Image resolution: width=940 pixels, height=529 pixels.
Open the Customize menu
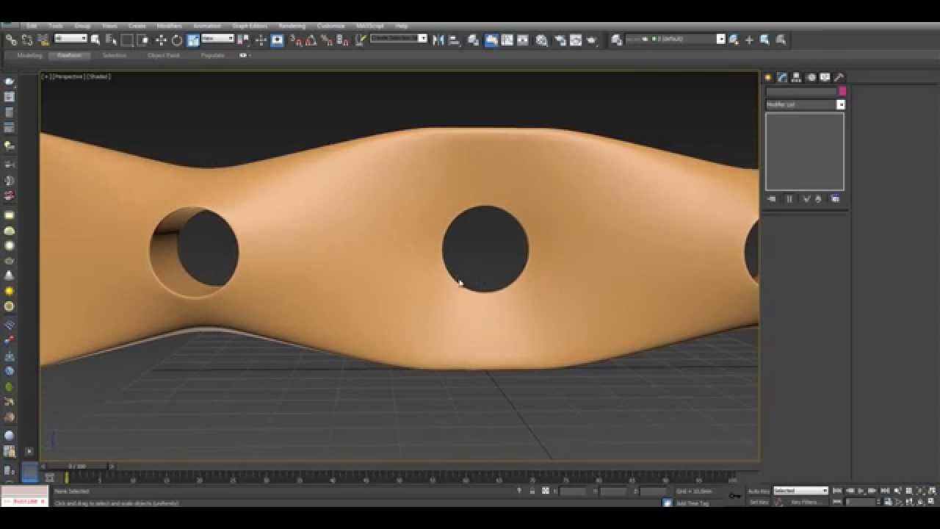330,26
